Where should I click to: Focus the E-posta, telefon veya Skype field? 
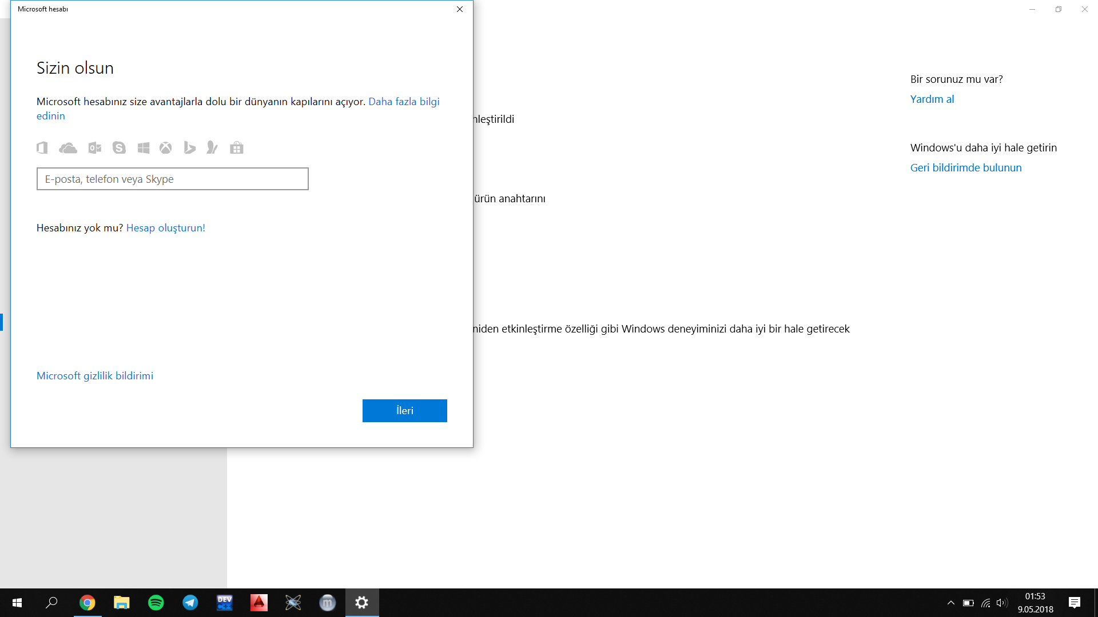(173, 179)
